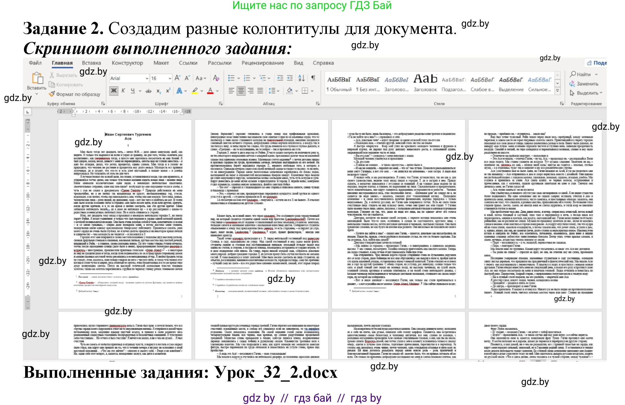Expand the text highlight color dropdown
Screen dimensions: 625x405
click(x=201, y=91)
